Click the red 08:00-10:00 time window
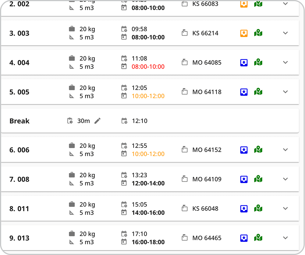 [x=148, y=67]
